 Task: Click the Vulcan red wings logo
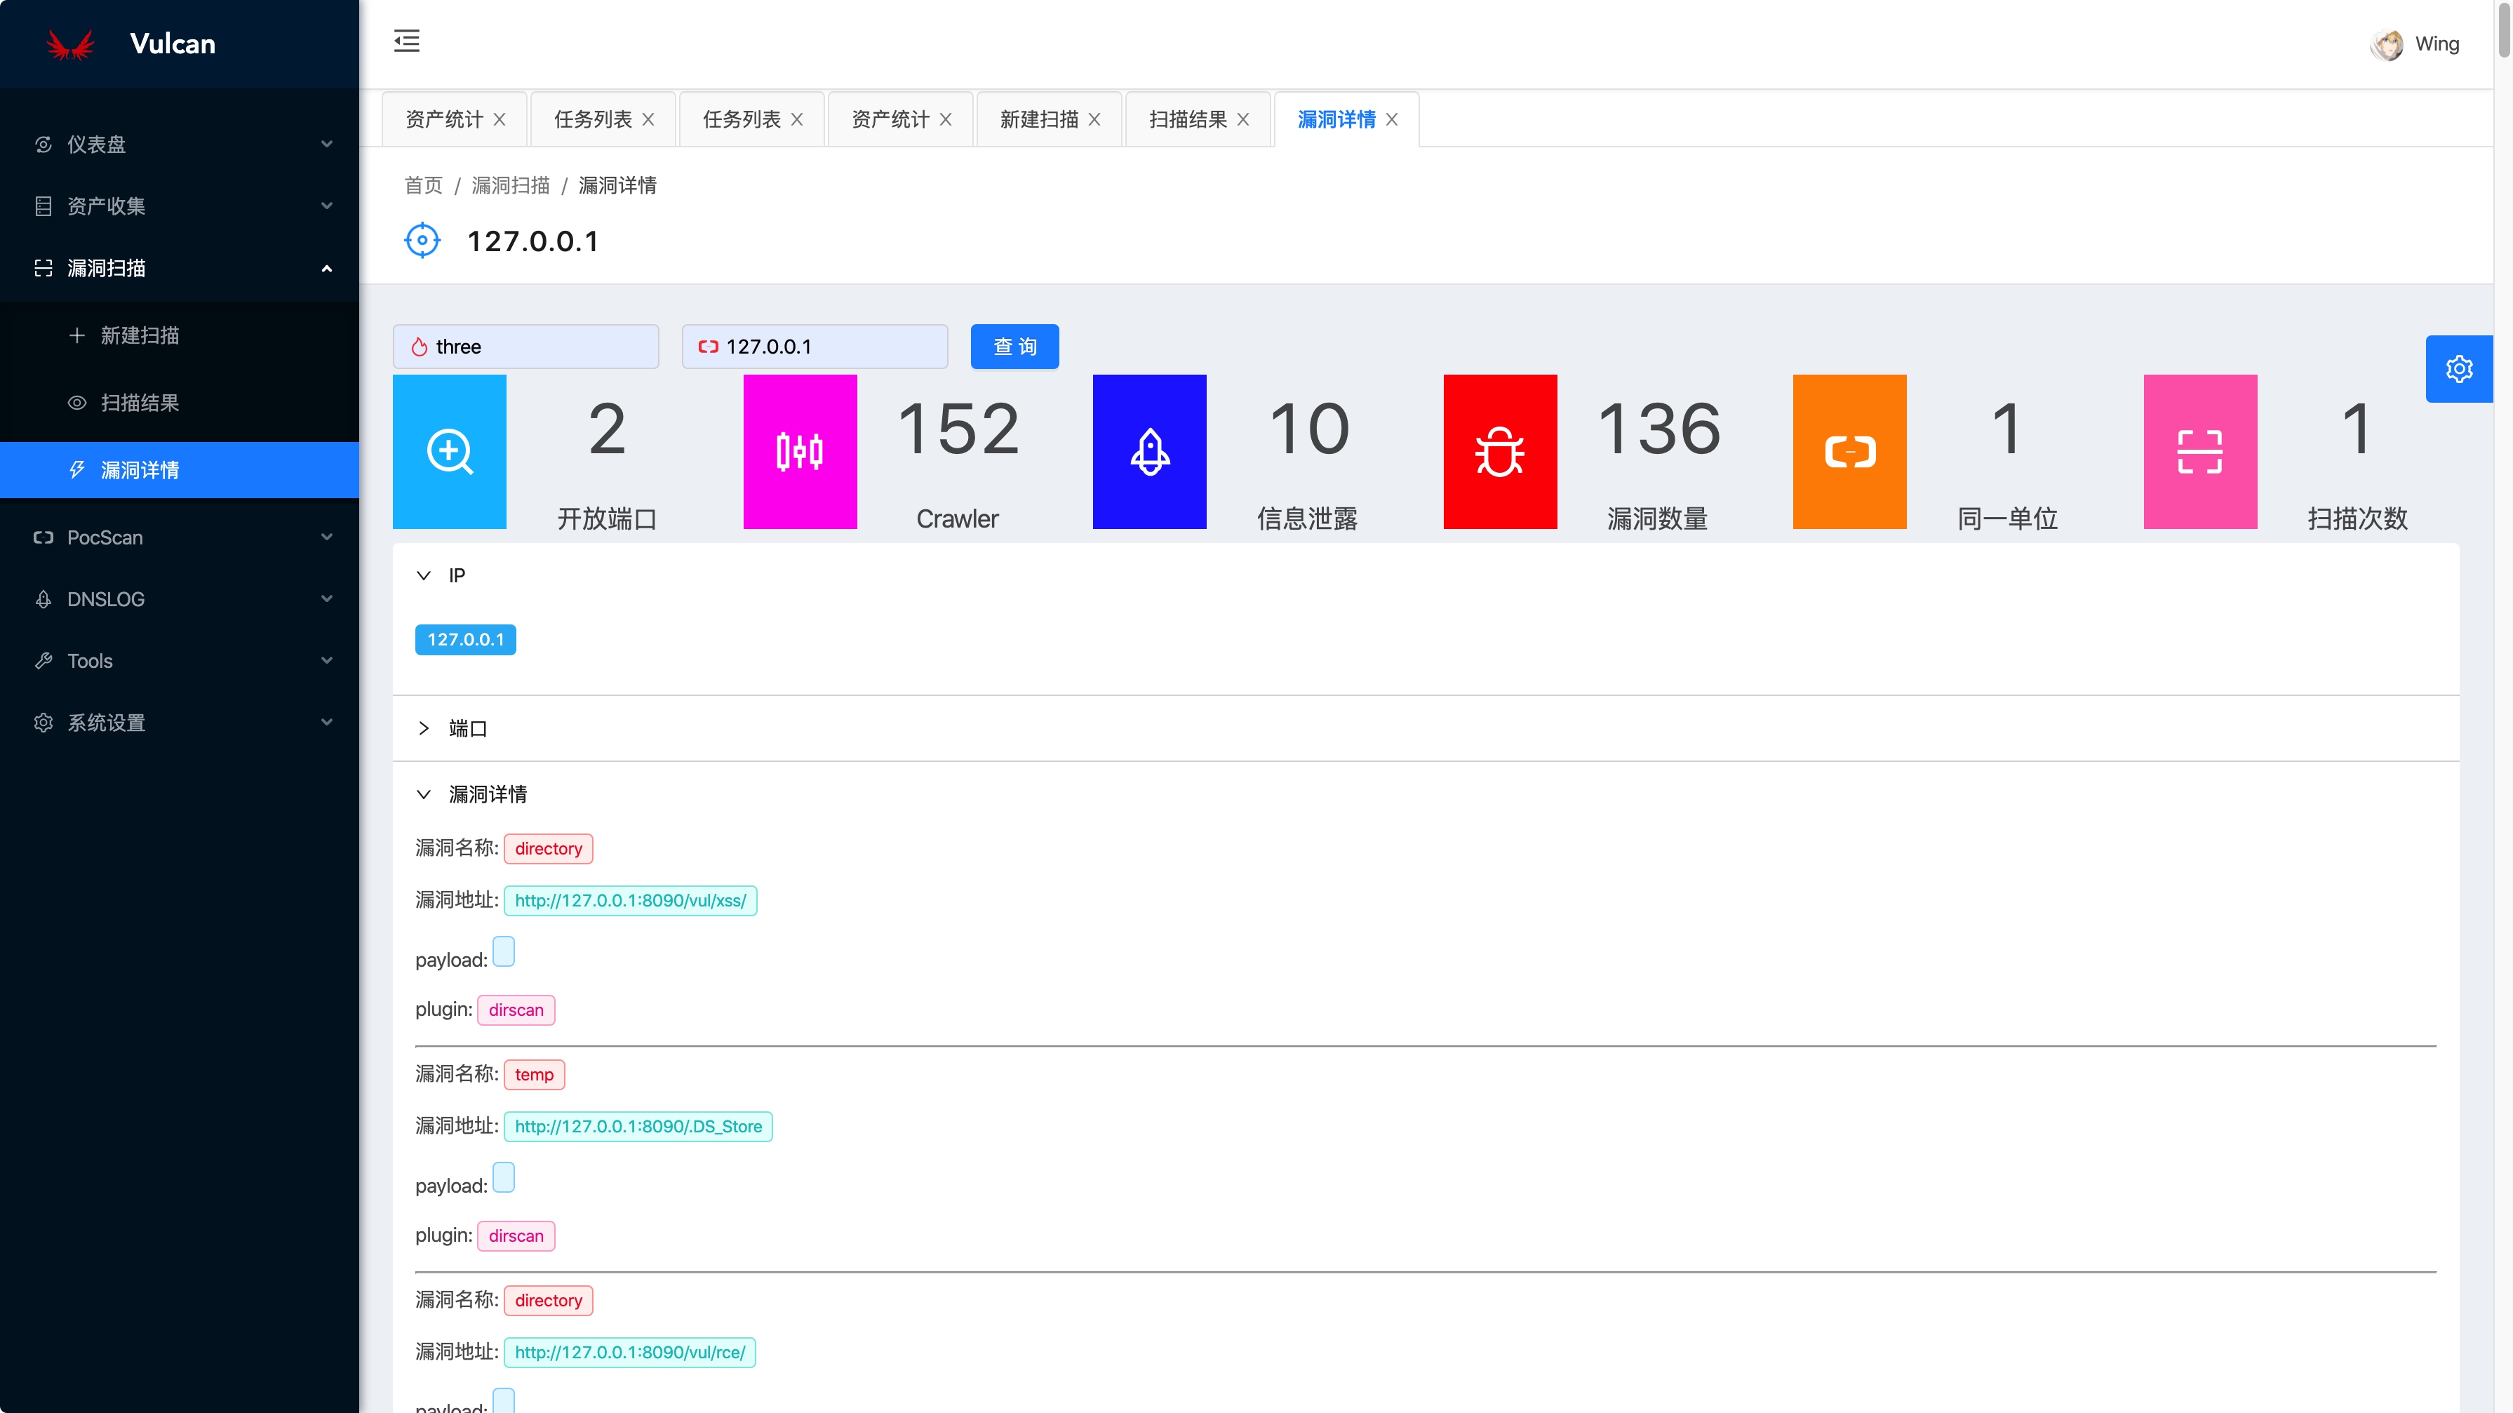70,44
